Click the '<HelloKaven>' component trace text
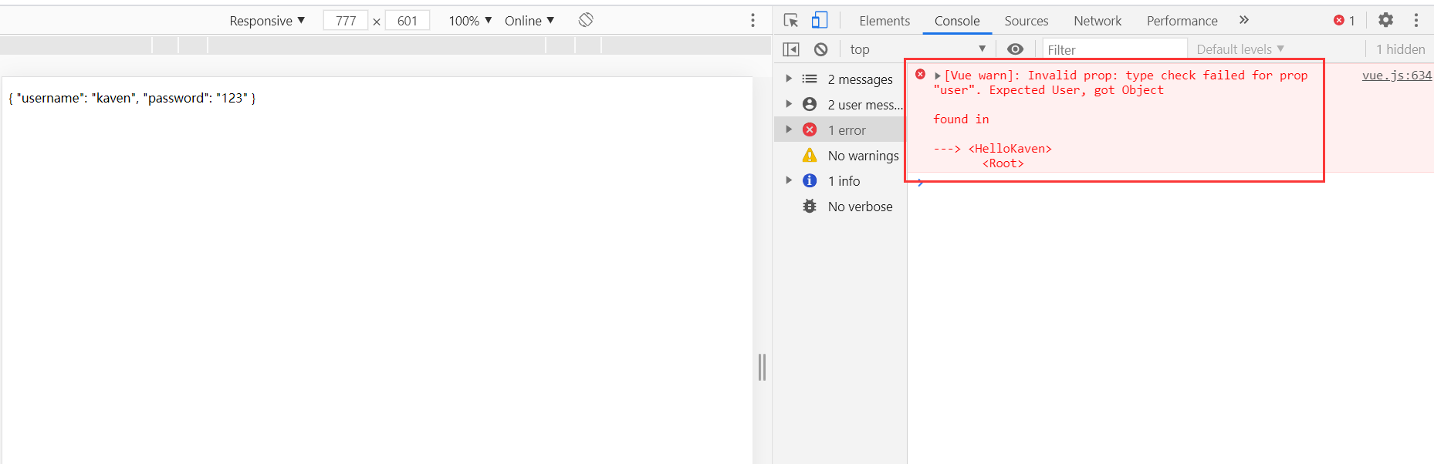Screen dimensions: 1434x464 tap(1010, 149)
